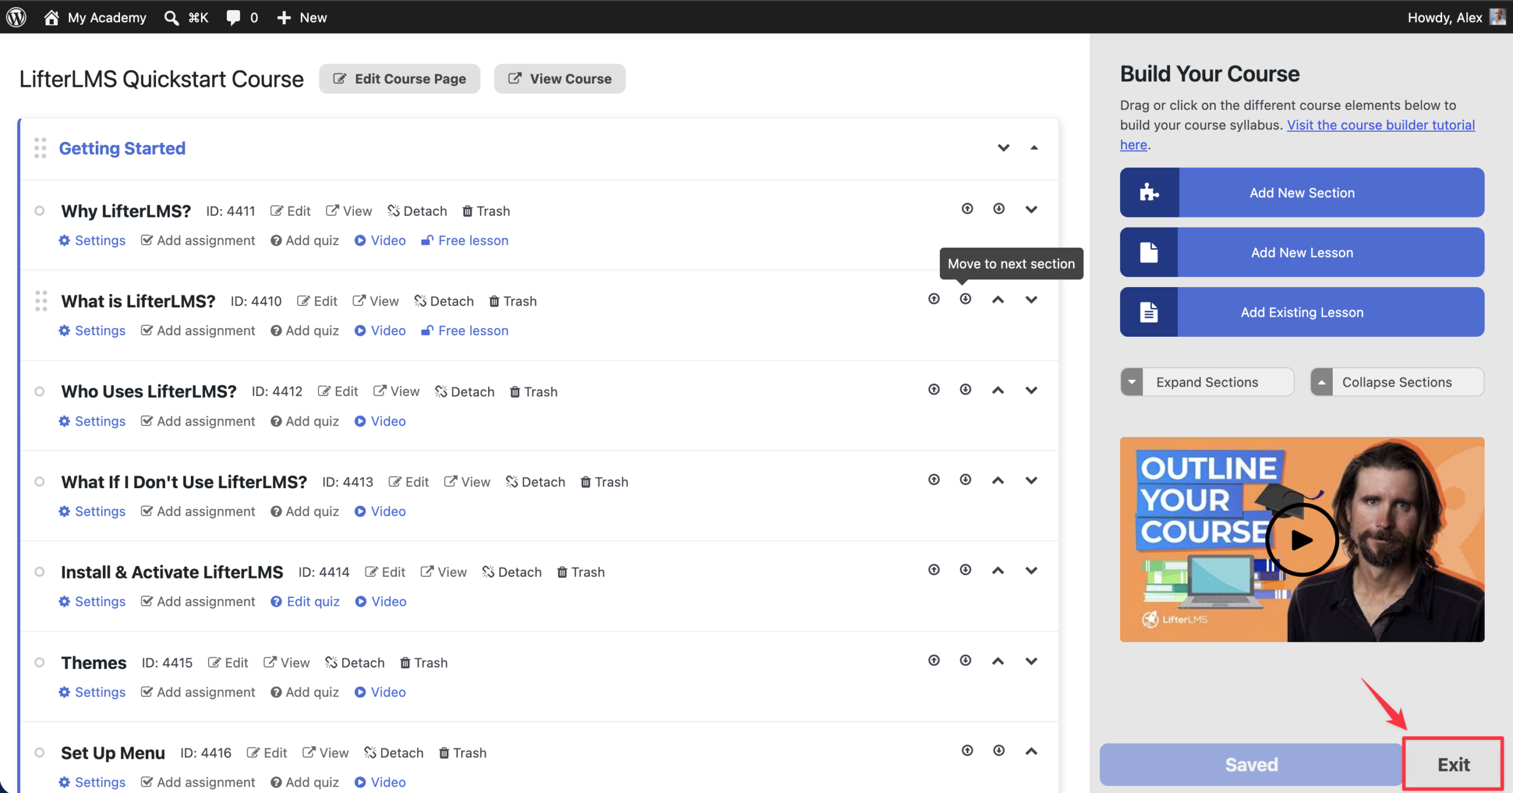Detach the What is LifterLMS? lesson
1513x793 pixels.
(x=444, y=301)
